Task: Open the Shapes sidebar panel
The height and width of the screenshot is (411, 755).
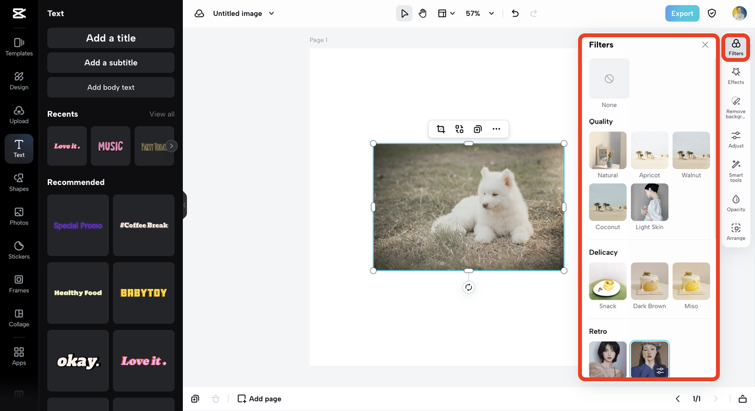Action: (x=19, y=183)
